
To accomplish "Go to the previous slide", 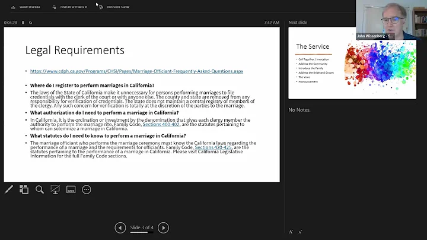I will coord(120,228).
